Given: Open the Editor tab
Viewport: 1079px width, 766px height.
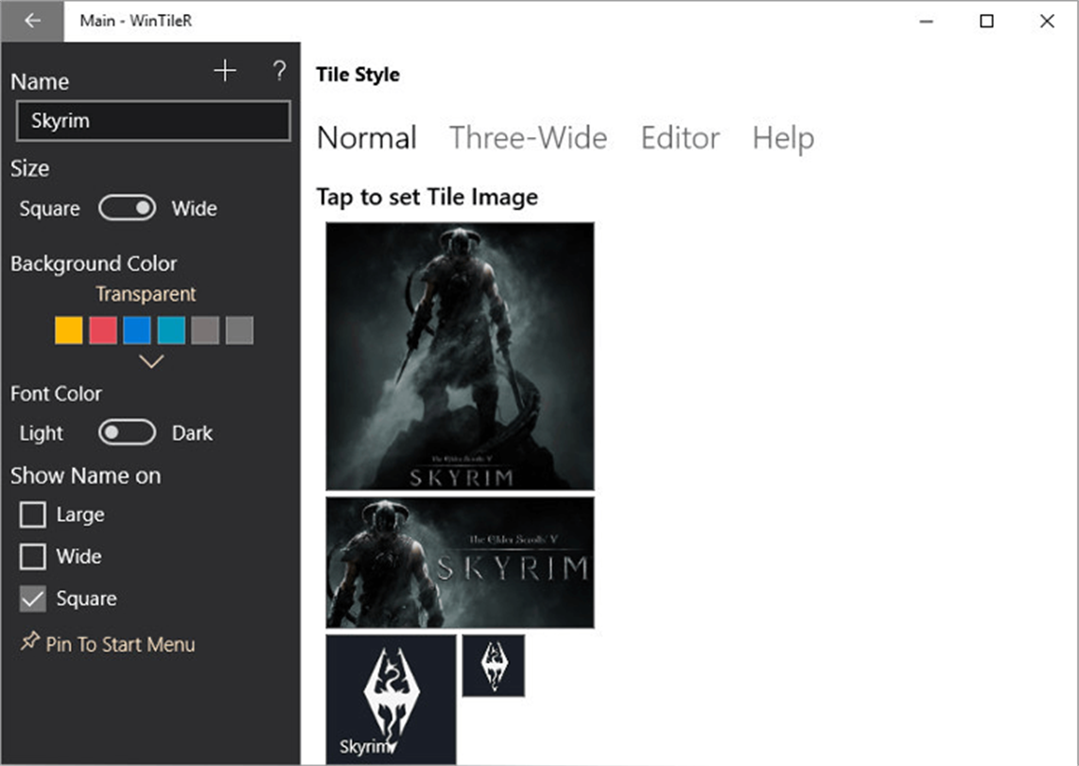Looking at the screenshot, I should [x=681, y=138].
